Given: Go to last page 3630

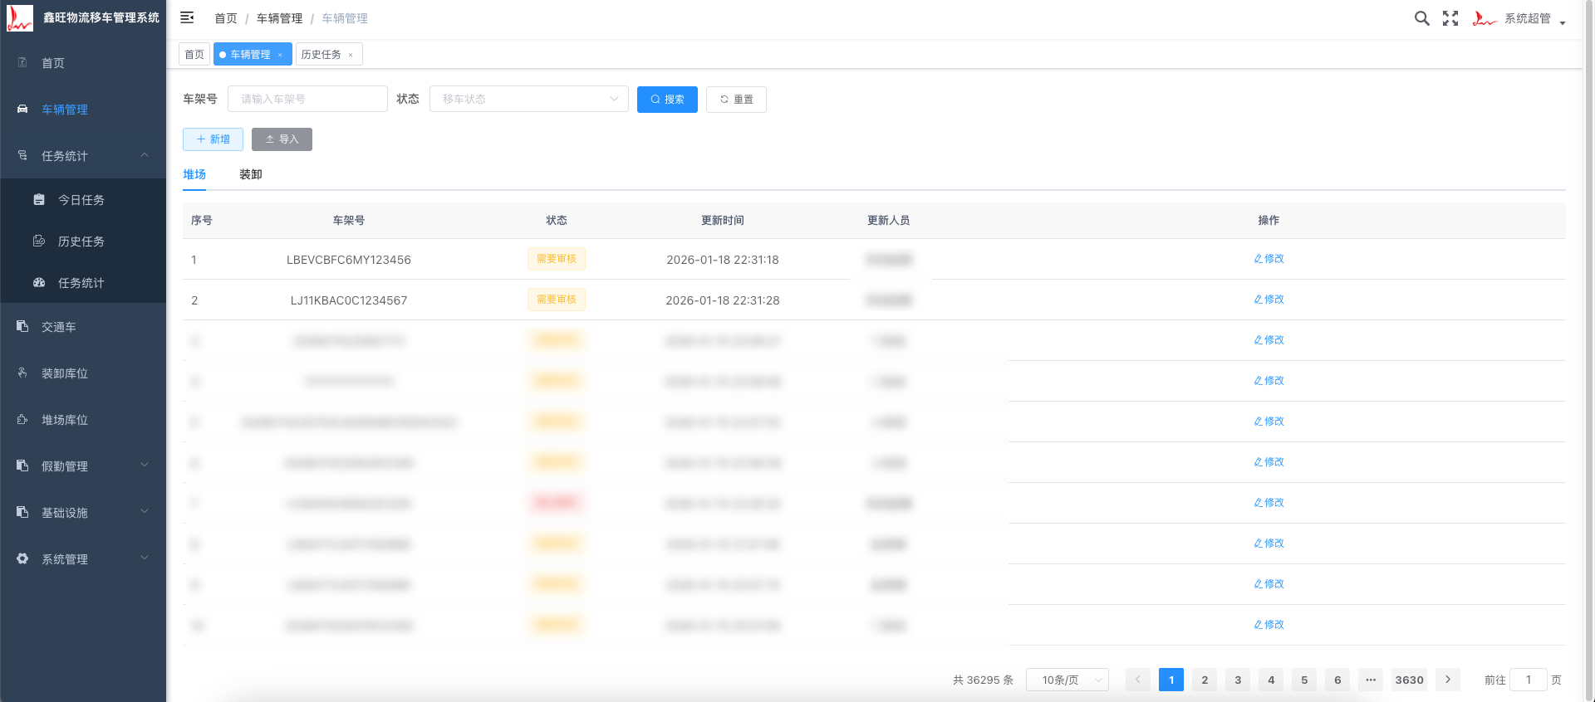Looking at the screenshot, I should coord(1410,680).
